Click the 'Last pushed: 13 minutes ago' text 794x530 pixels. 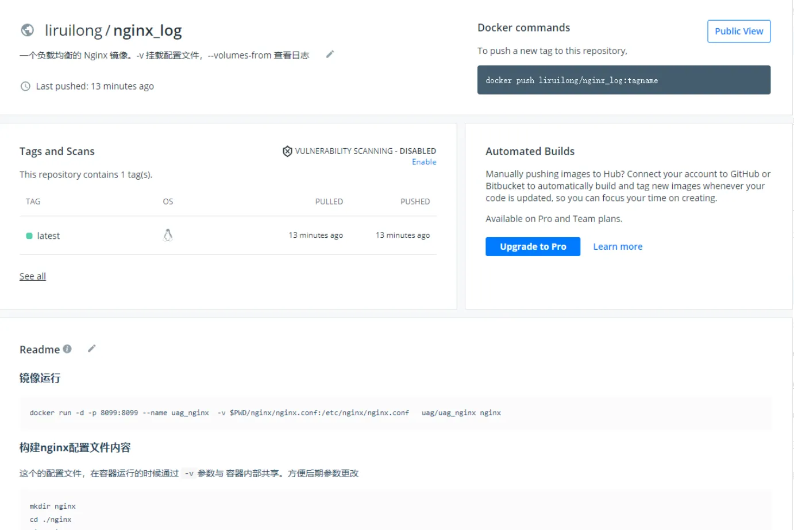tap(95, 86)
